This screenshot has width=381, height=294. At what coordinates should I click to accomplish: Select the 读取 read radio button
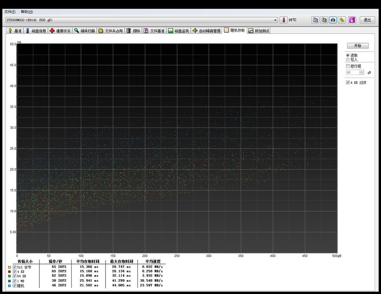coord(348,55)
